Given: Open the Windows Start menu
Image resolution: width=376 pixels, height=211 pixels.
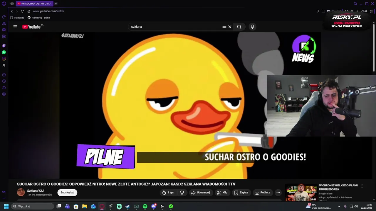Looking at the screenshot, I should click(6, 206).
